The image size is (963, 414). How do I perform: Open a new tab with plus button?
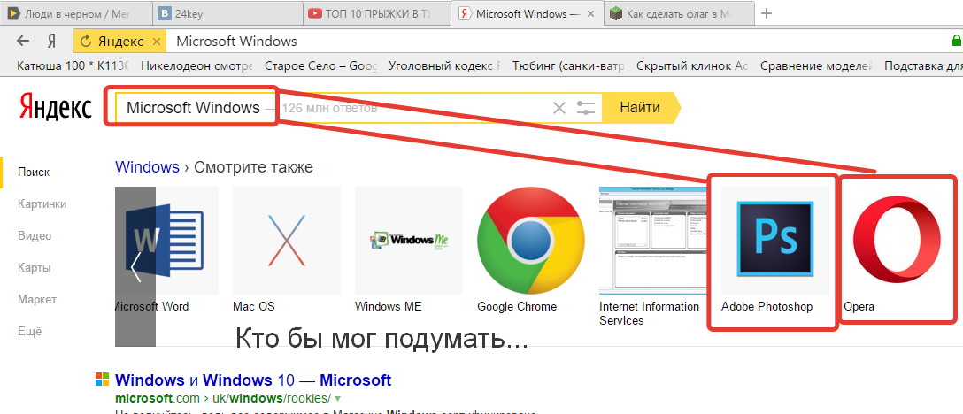766,13
